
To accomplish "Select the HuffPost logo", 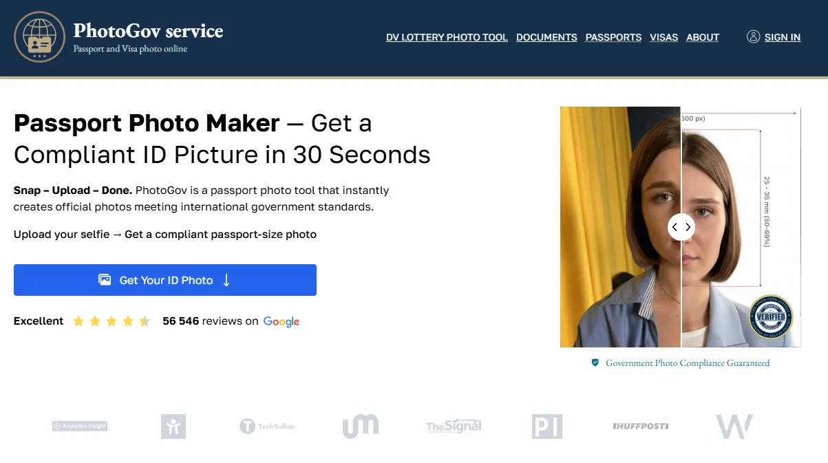I will (x=640, y=426).
